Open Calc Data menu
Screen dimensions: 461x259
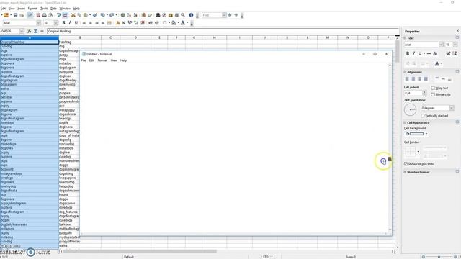point(53,9)
